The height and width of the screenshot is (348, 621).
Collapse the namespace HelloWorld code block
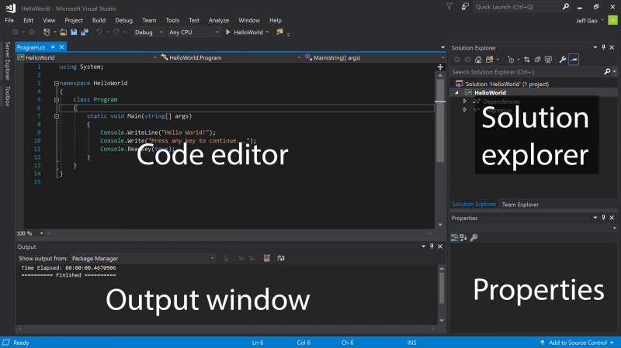tap(56, 84)
